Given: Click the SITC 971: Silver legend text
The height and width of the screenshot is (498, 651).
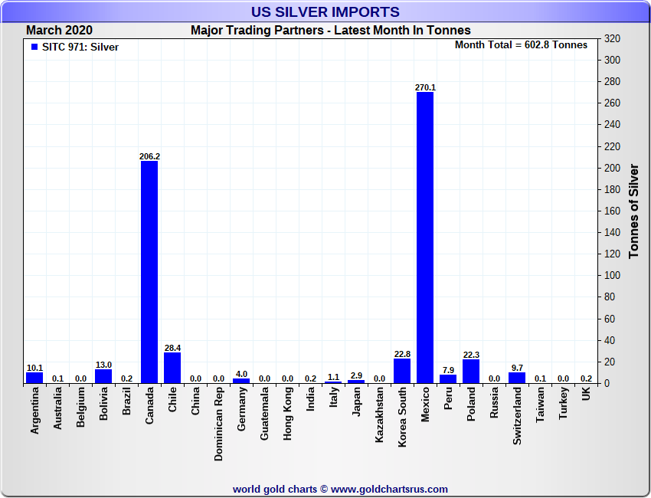Looking at the screenshot, I should [x=80, y=47].
